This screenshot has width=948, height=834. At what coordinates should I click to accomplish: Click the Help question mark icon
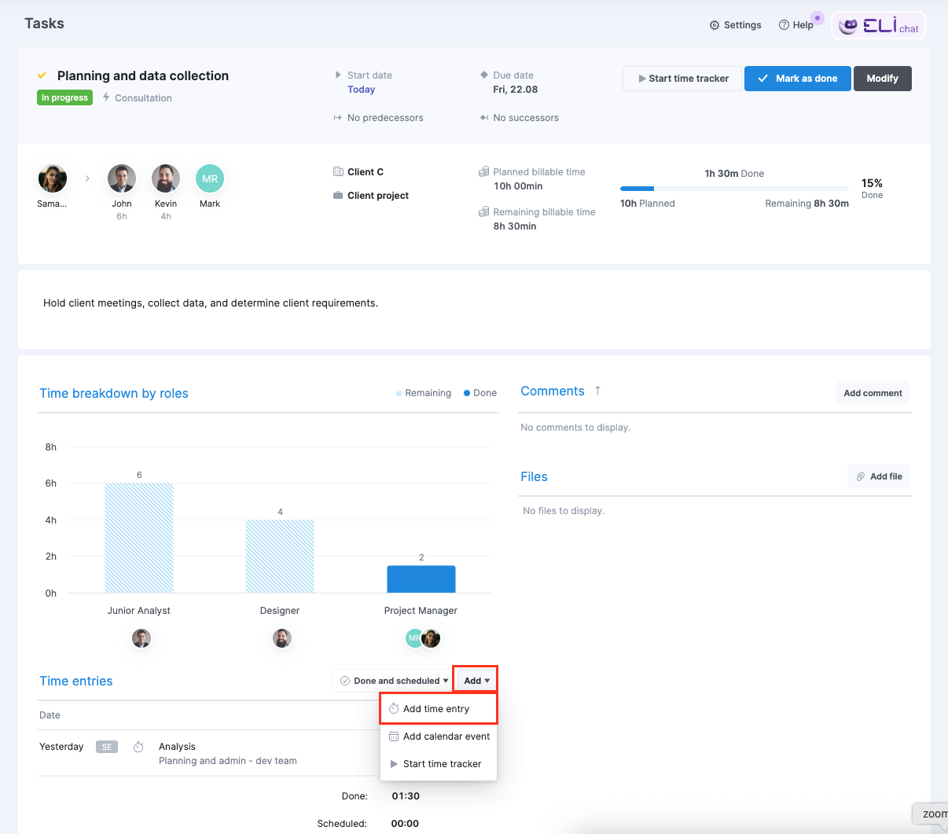coord(784,25)
